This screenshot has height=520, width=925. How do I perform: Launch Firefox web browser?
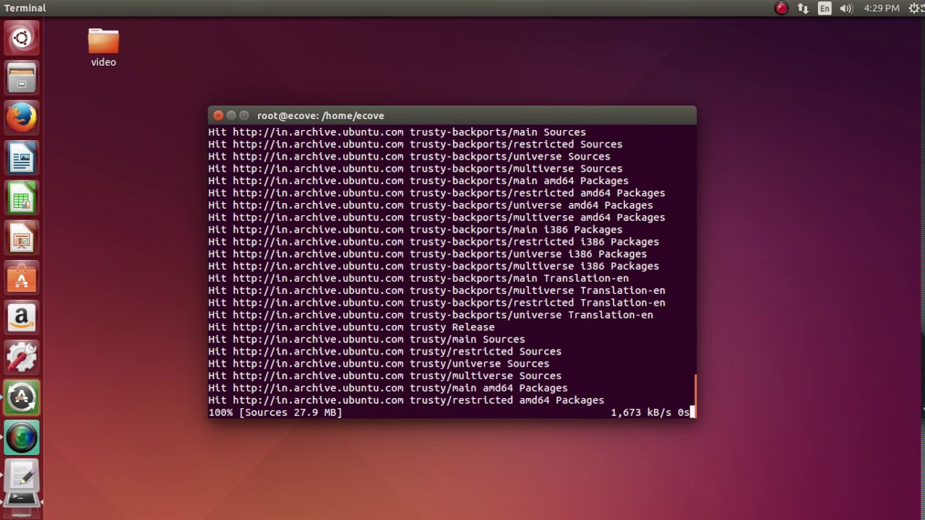[22, 117]
